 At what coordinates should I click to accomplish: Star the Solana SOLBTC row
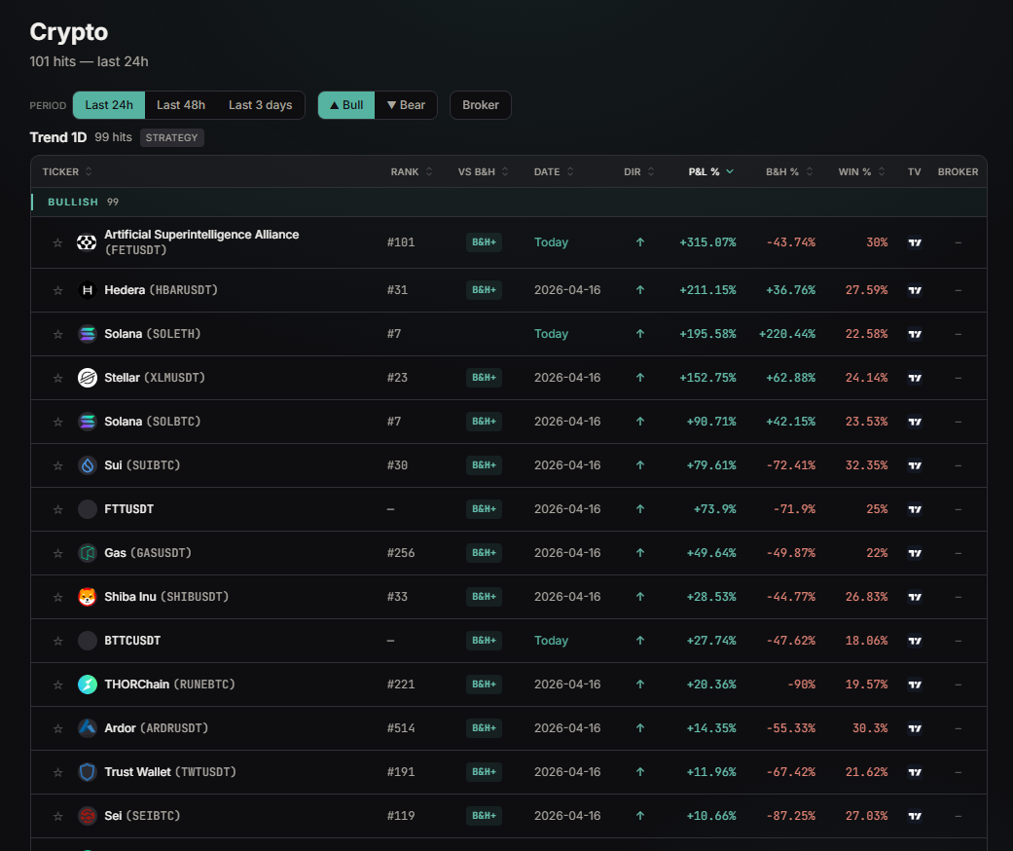(x=57, y=422)
